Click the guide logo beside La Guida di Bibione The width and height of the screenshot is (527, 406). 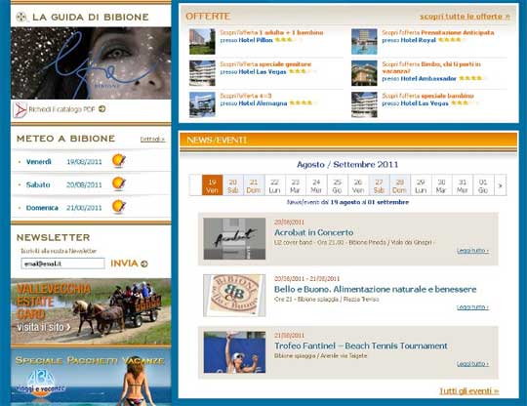(21, 17)
